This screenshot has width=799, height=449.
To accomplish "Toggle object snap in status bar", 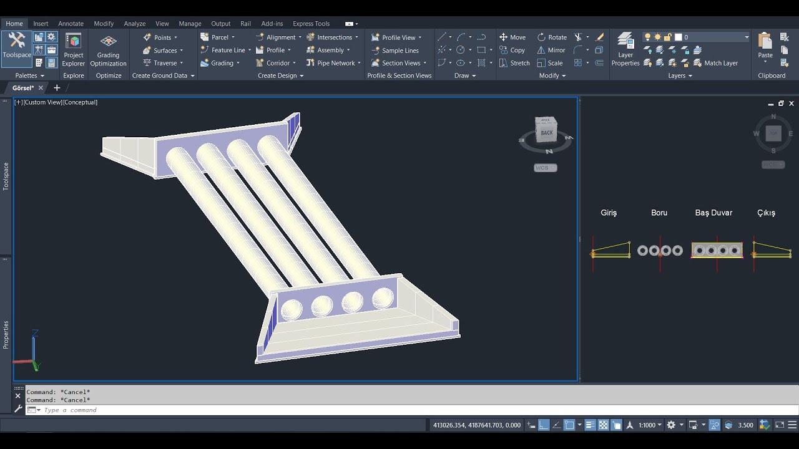I will [x=569, y=425].
